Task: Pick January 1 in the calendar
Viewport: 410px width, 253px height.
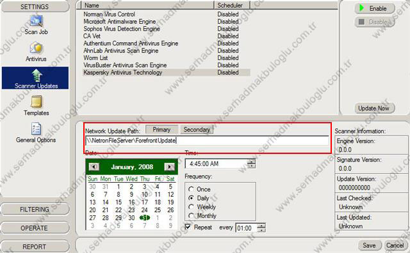Action: click(119, 187)
